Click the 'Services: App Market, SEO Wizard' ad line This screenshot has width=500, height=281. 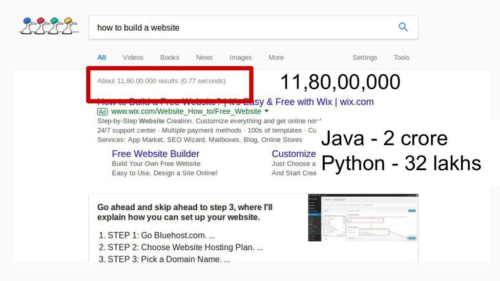pos(200,140)
